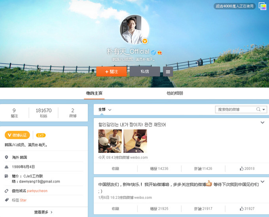Open the parkyucheon custom domain link

click(x=37, y=191)
